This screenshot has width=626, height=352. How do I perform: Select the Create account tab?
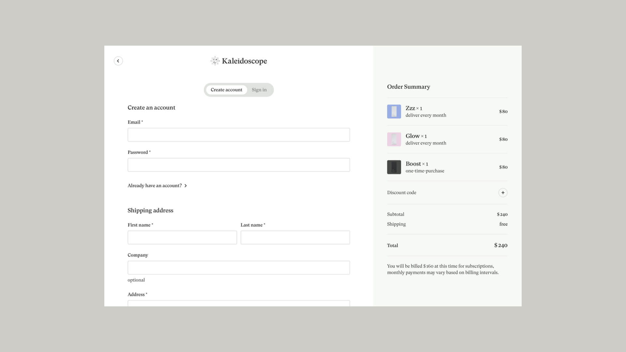click(x=226, y=90)
